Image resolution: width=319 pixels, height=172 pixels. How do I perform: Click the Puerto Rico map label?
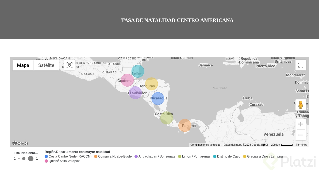pyautogui.click(x=265, y=66)
